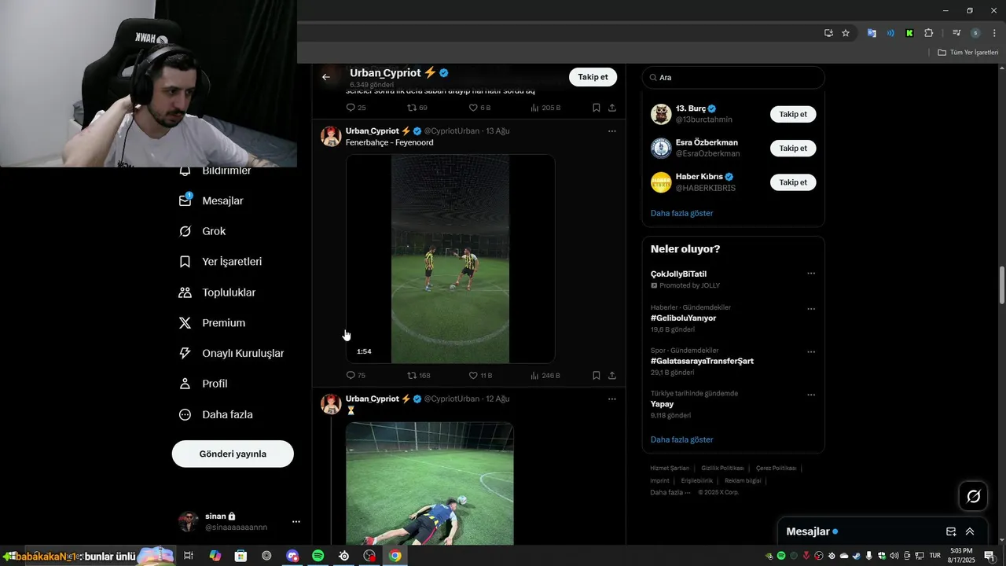The height and width of the screenshot is (566, 1006).
Task: Open the Urban Cypriot avatar on 13 Ağu post
Action: [x=331, y=136]
